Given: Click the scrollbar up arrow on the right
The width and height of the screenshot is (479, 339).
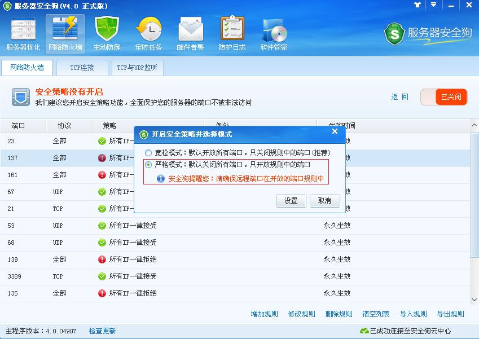Looking at the screenshot, I should point(474,125).
